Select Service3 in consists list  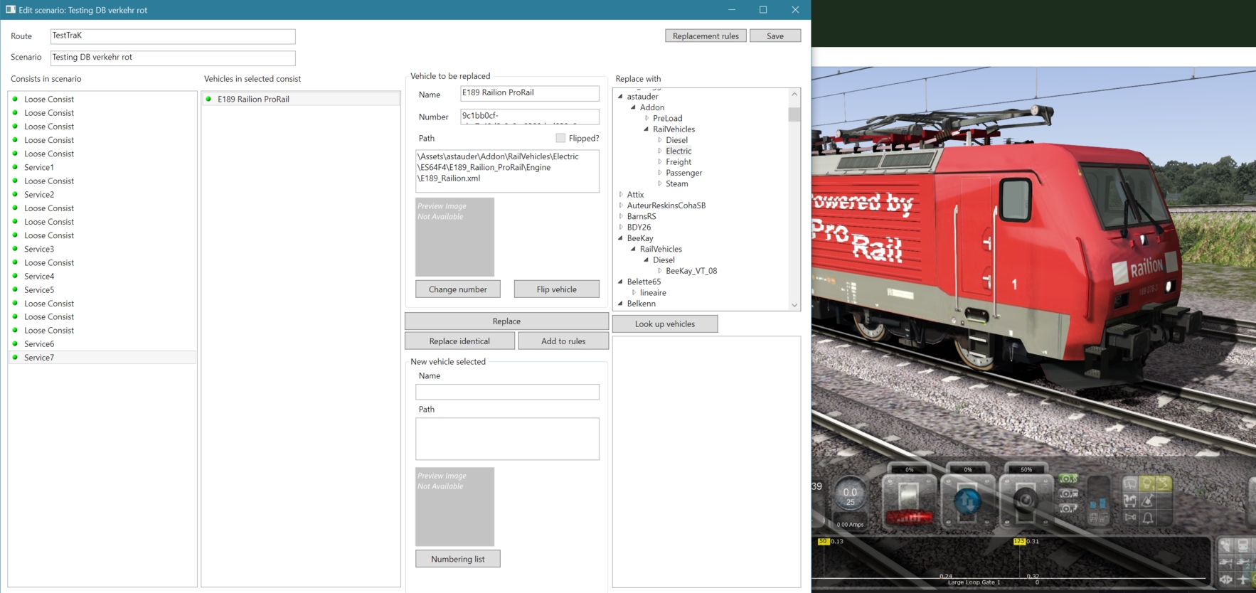[102, 249]
